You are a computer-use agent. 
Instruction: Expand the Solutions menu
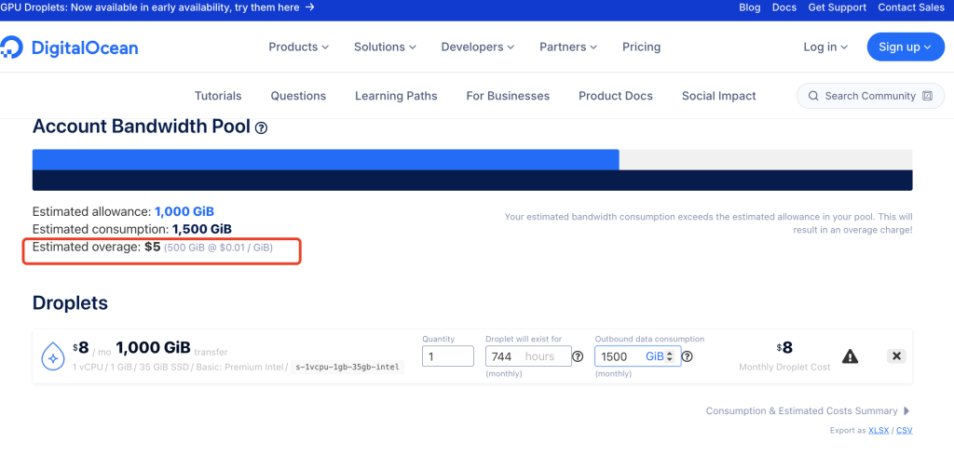pos(385,47)
